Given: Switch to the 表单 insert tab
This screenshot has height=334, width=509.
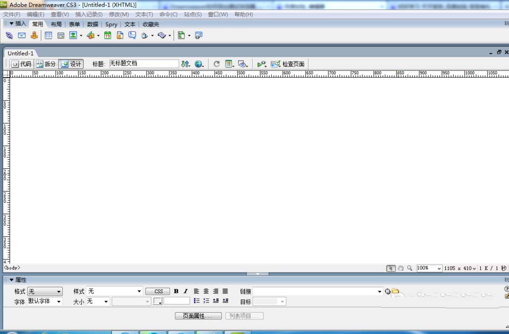Looking at the screenshot, I should [x=74, y=24].
